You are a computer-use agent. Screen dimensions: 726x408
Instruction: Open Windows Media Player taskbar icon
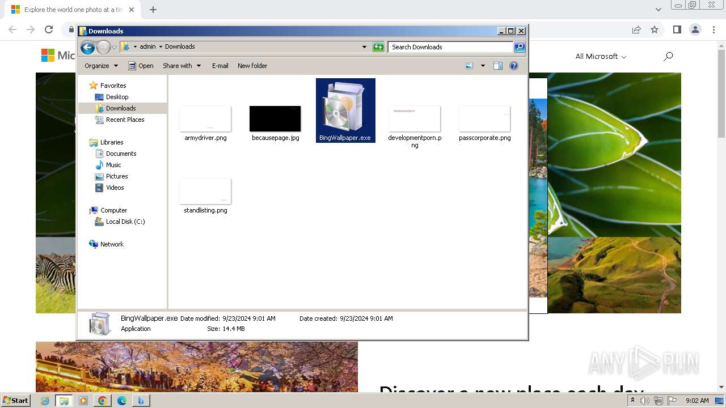[x=83, y=401]
